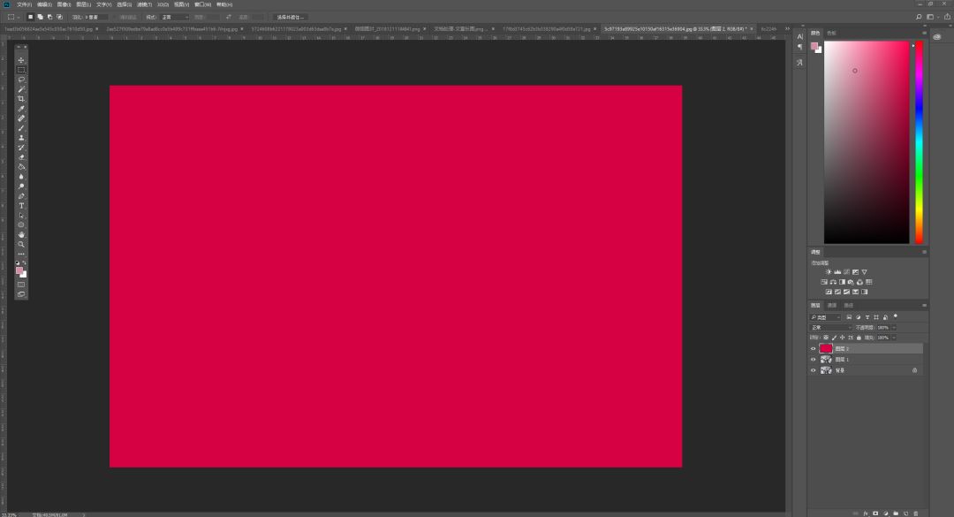Select the Brush tool
954x517 pixels.
tap(21, 128)
